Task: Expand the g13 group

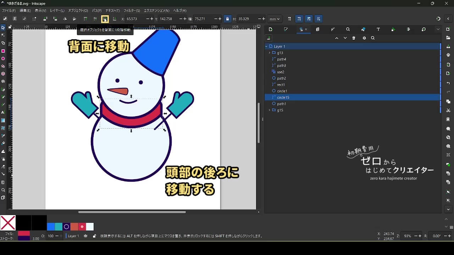Action: click(270, 53)
